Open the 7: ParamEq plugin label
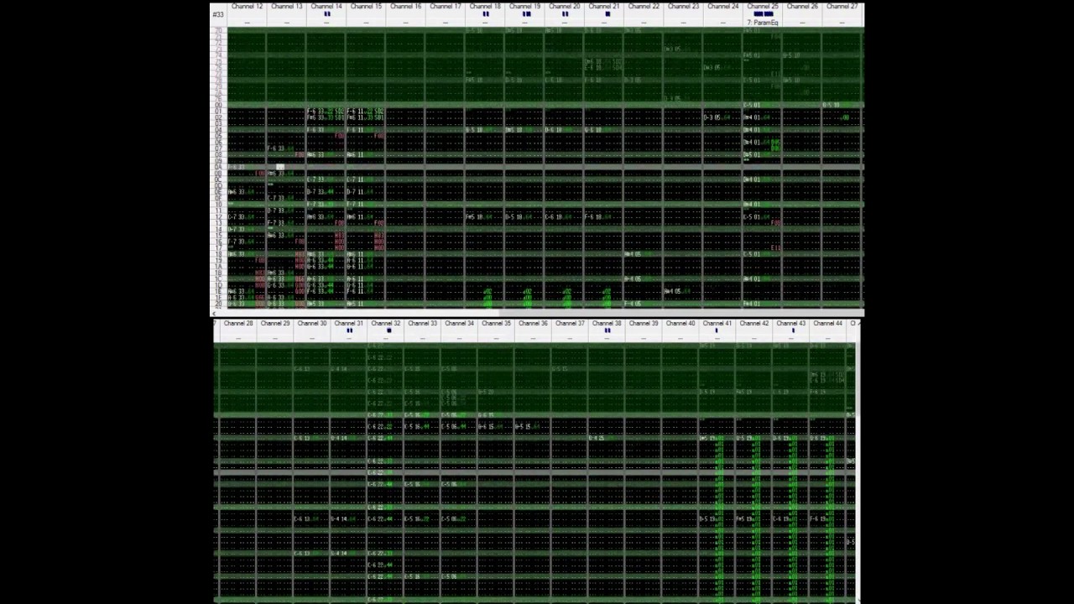This screenshot has width=1074, height=604. 763,23
